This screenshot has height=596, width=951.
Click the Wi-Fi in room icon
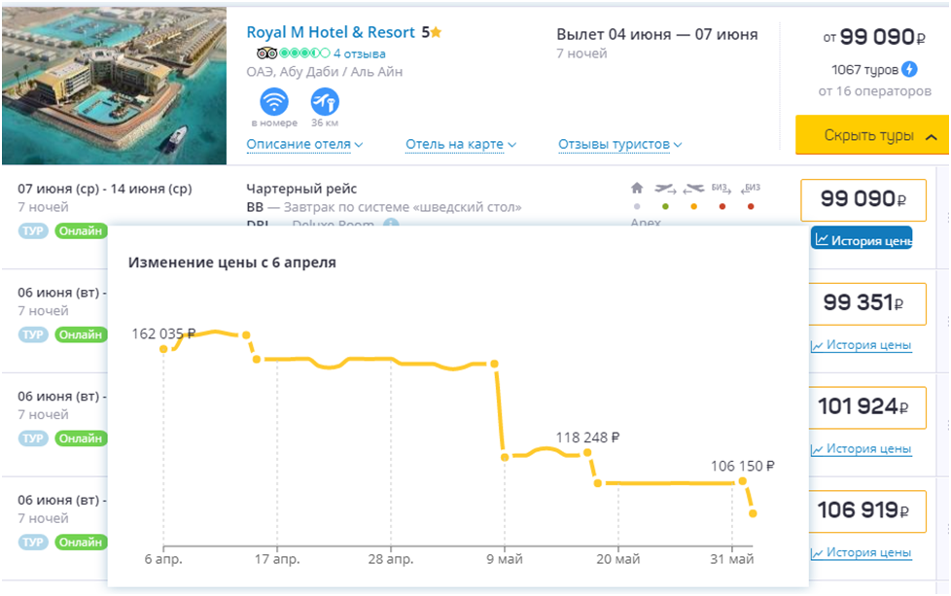(275, 102)
